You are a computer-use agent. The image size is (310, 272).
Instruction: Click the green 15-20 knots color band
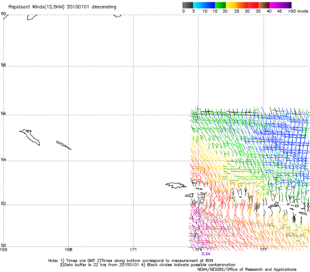[220, 5]
